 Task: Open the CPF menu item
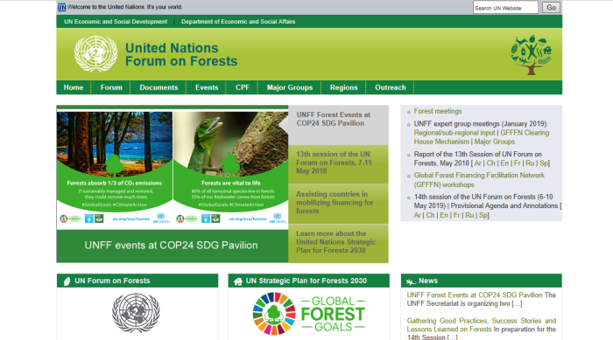[243, 87]
